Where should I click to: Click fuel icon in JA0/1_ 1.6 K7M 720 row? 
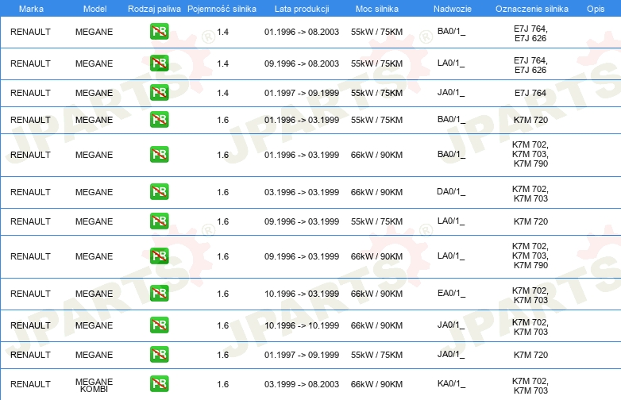click(x=159, y=354)
